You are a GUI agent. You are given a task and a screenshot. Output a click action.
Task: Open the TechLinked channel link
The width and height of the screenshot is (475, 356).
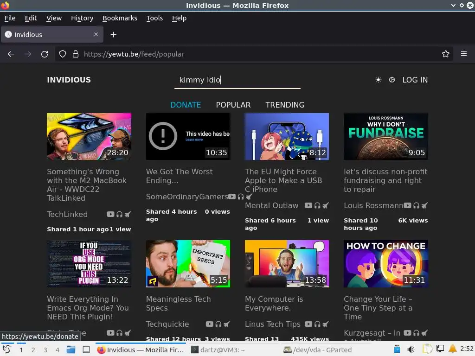(x=67, y=214)
